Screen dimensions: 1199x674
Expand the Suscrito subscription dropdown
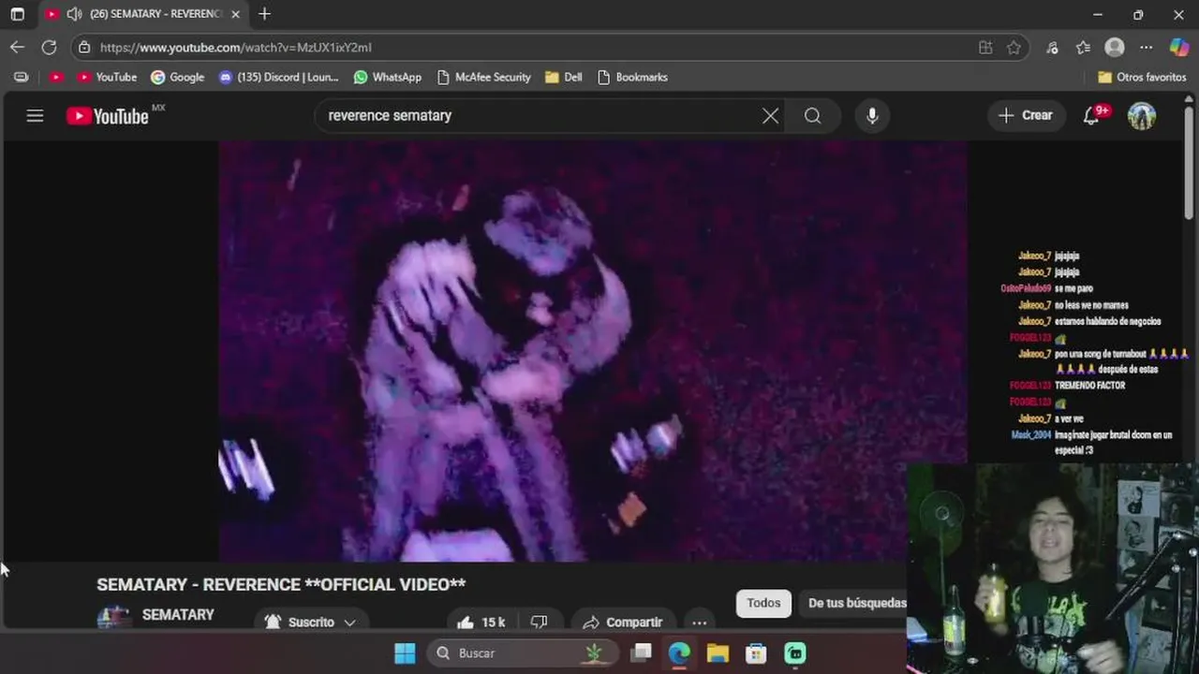click(310, 623)
